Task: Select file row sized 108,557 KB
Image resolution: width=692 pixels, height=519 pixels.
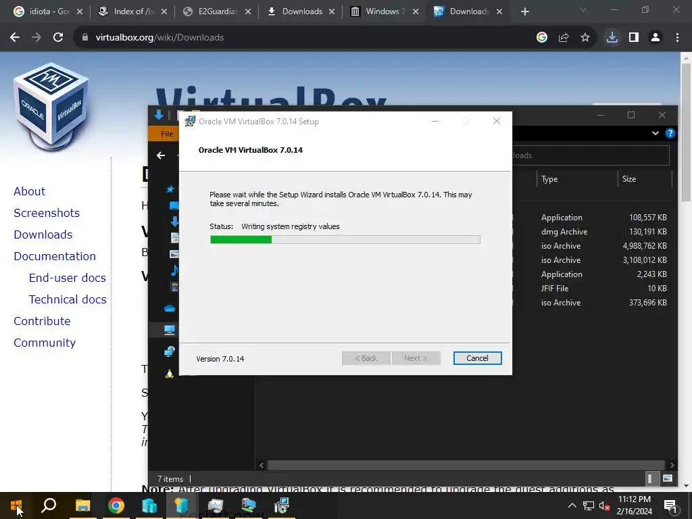Action: click(x=591, y=218)
